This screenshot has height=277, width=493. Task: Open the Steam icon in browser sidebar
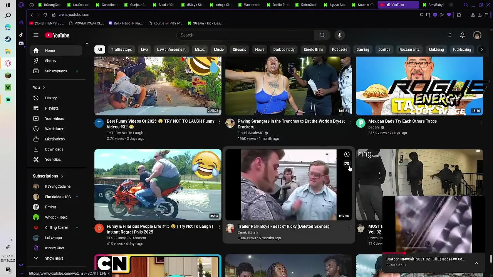pyautogui.click(x=8, y=39)
